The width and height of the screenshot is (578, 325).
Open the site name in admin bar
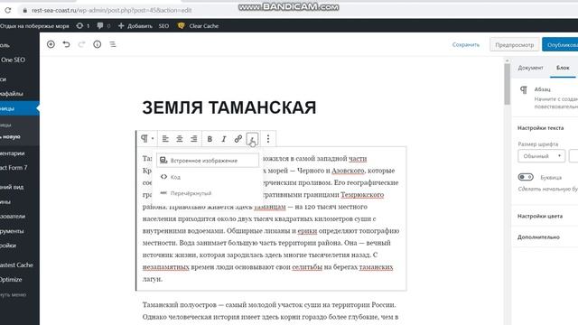34,26
